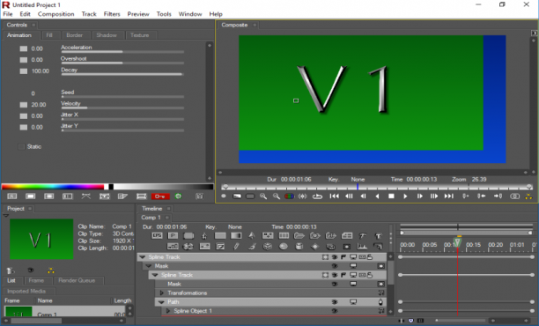
Task: Click the Acceleration slider
Action: coord(122,52)
